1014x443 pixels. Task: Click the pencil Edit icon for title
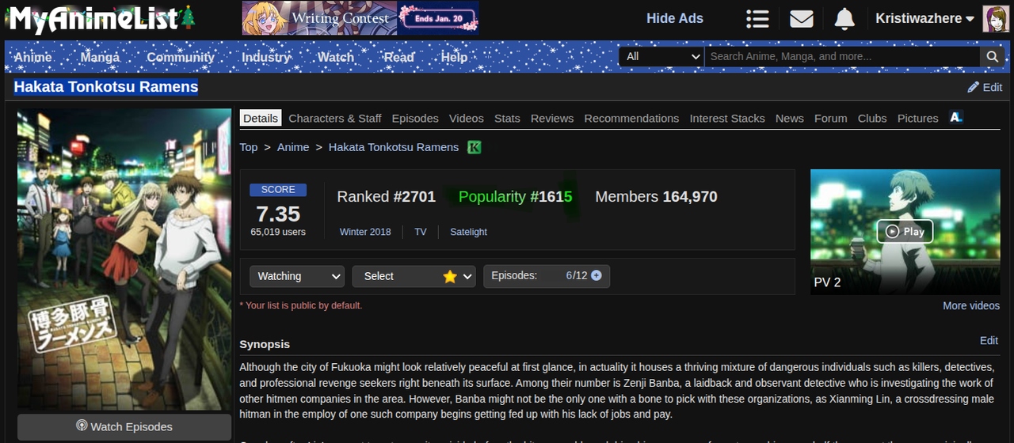(985, 87)
